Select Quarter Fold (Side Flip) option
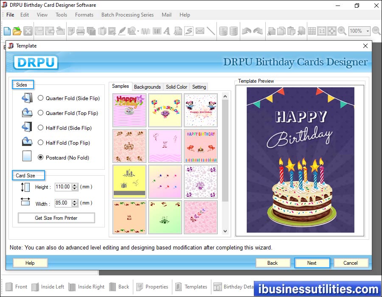 41,98
